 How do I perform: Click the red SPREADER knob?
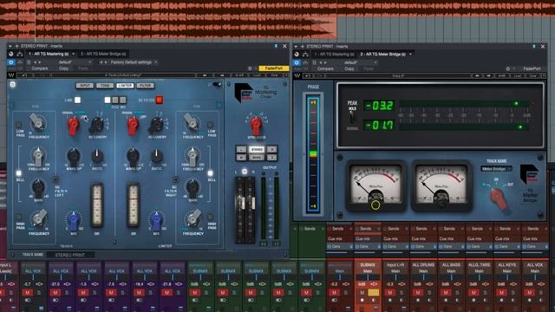(256, 125)
